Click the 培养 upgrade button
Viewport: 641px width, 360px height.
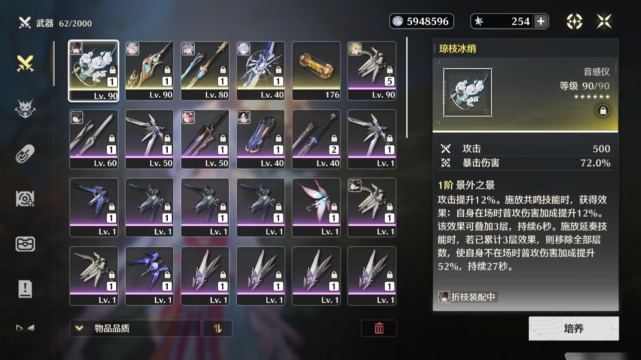click(573, 328)
